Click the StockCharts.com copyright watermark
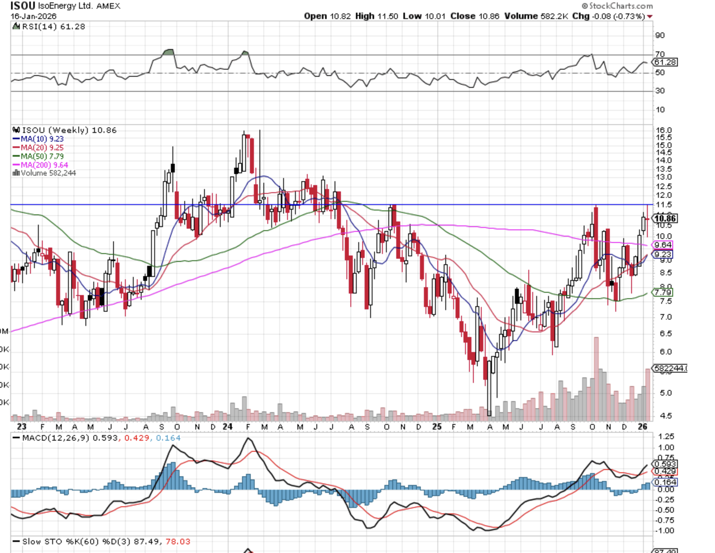Image resolution: width=715 pixels, height=553 pixels. [617, 6]
